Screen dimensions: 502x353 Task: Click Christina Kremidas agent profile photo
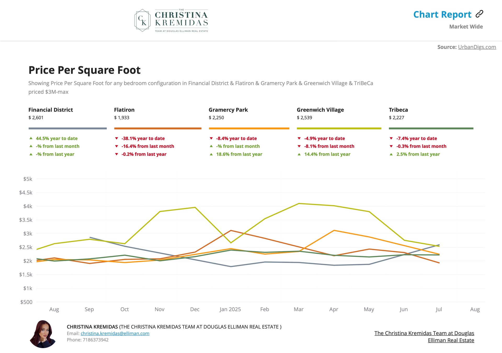click(x=43, y=334)
